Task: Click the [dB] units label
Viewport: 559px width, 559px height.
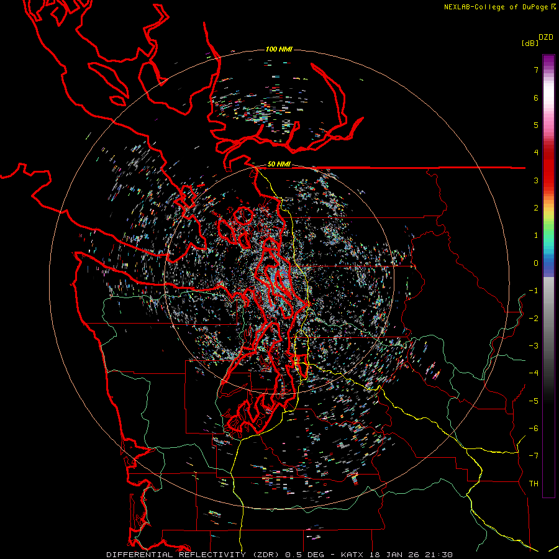Action: coord(530,43)
